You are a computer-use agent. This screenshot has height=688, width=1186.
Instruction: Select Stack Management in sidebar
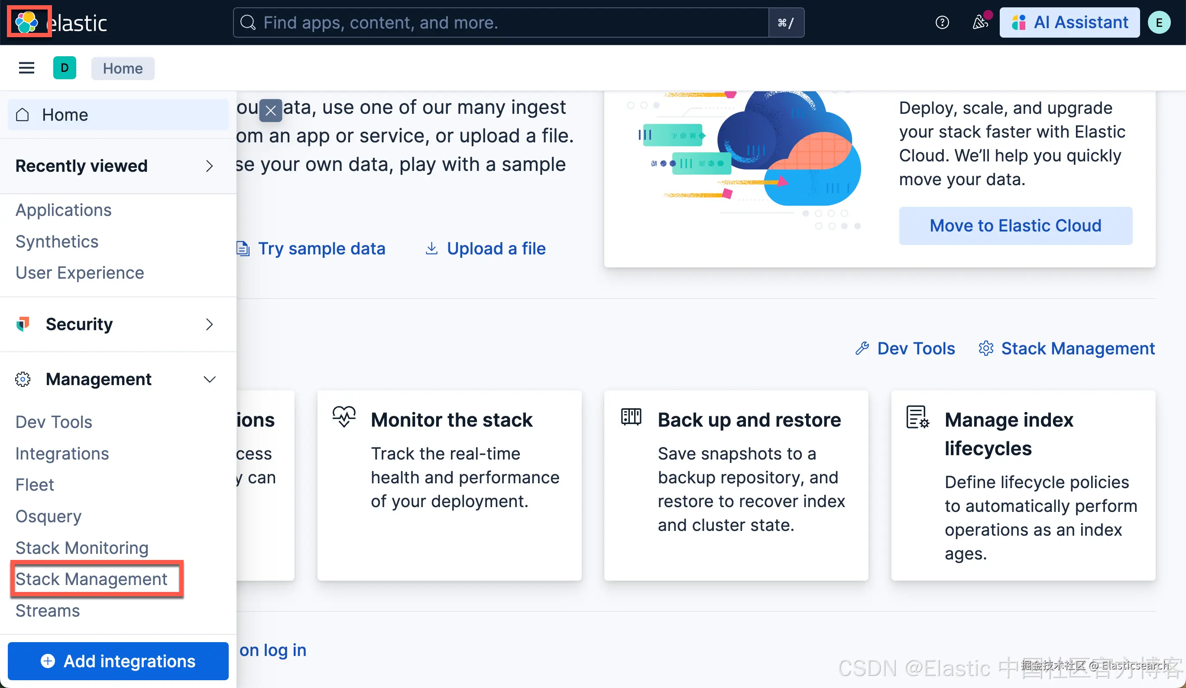(x=91, y=579)
